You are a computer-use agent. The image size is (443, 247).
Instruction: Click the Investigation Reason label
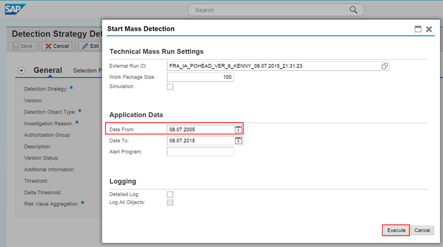point(49,124)
